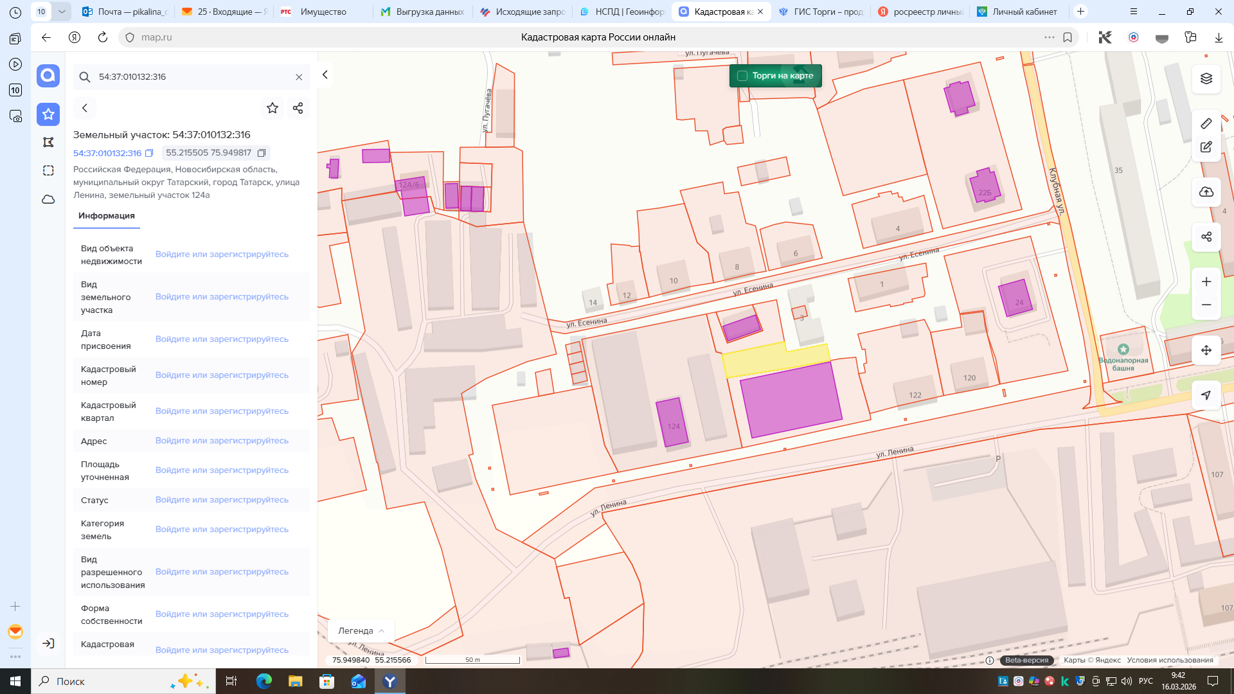Open the polygon drawing tool in the sidebar
This screenshot has height=694, width=1234.
pyautogui.click(x=48, y=142)
